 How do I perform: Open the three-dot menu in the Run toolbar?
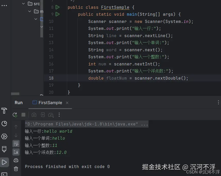pyautogui.click(x=59, y=115)
